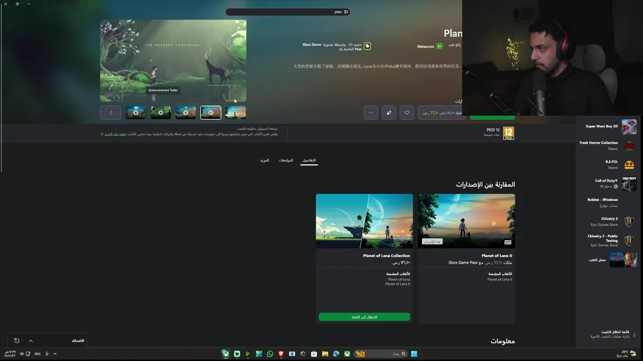This screenshot has height=361, width=643.
Task: Go to previous media with the arrow button
Action: tap(111, 112)
